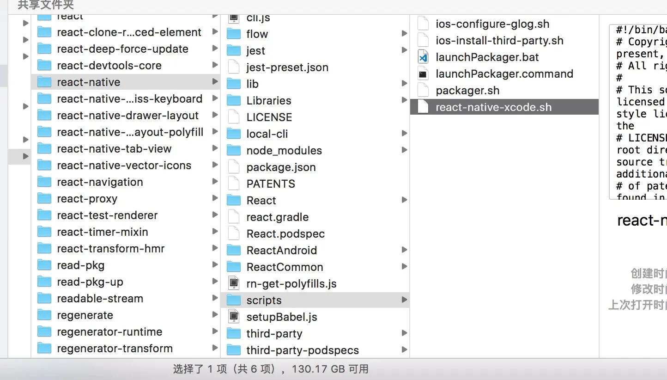Expand the react-native folder arrow

tap(215, 82)
